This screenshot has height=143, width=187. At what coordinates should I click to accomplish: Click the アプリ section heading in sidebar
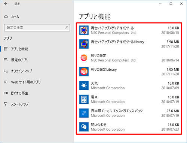[x=8, y=38]
